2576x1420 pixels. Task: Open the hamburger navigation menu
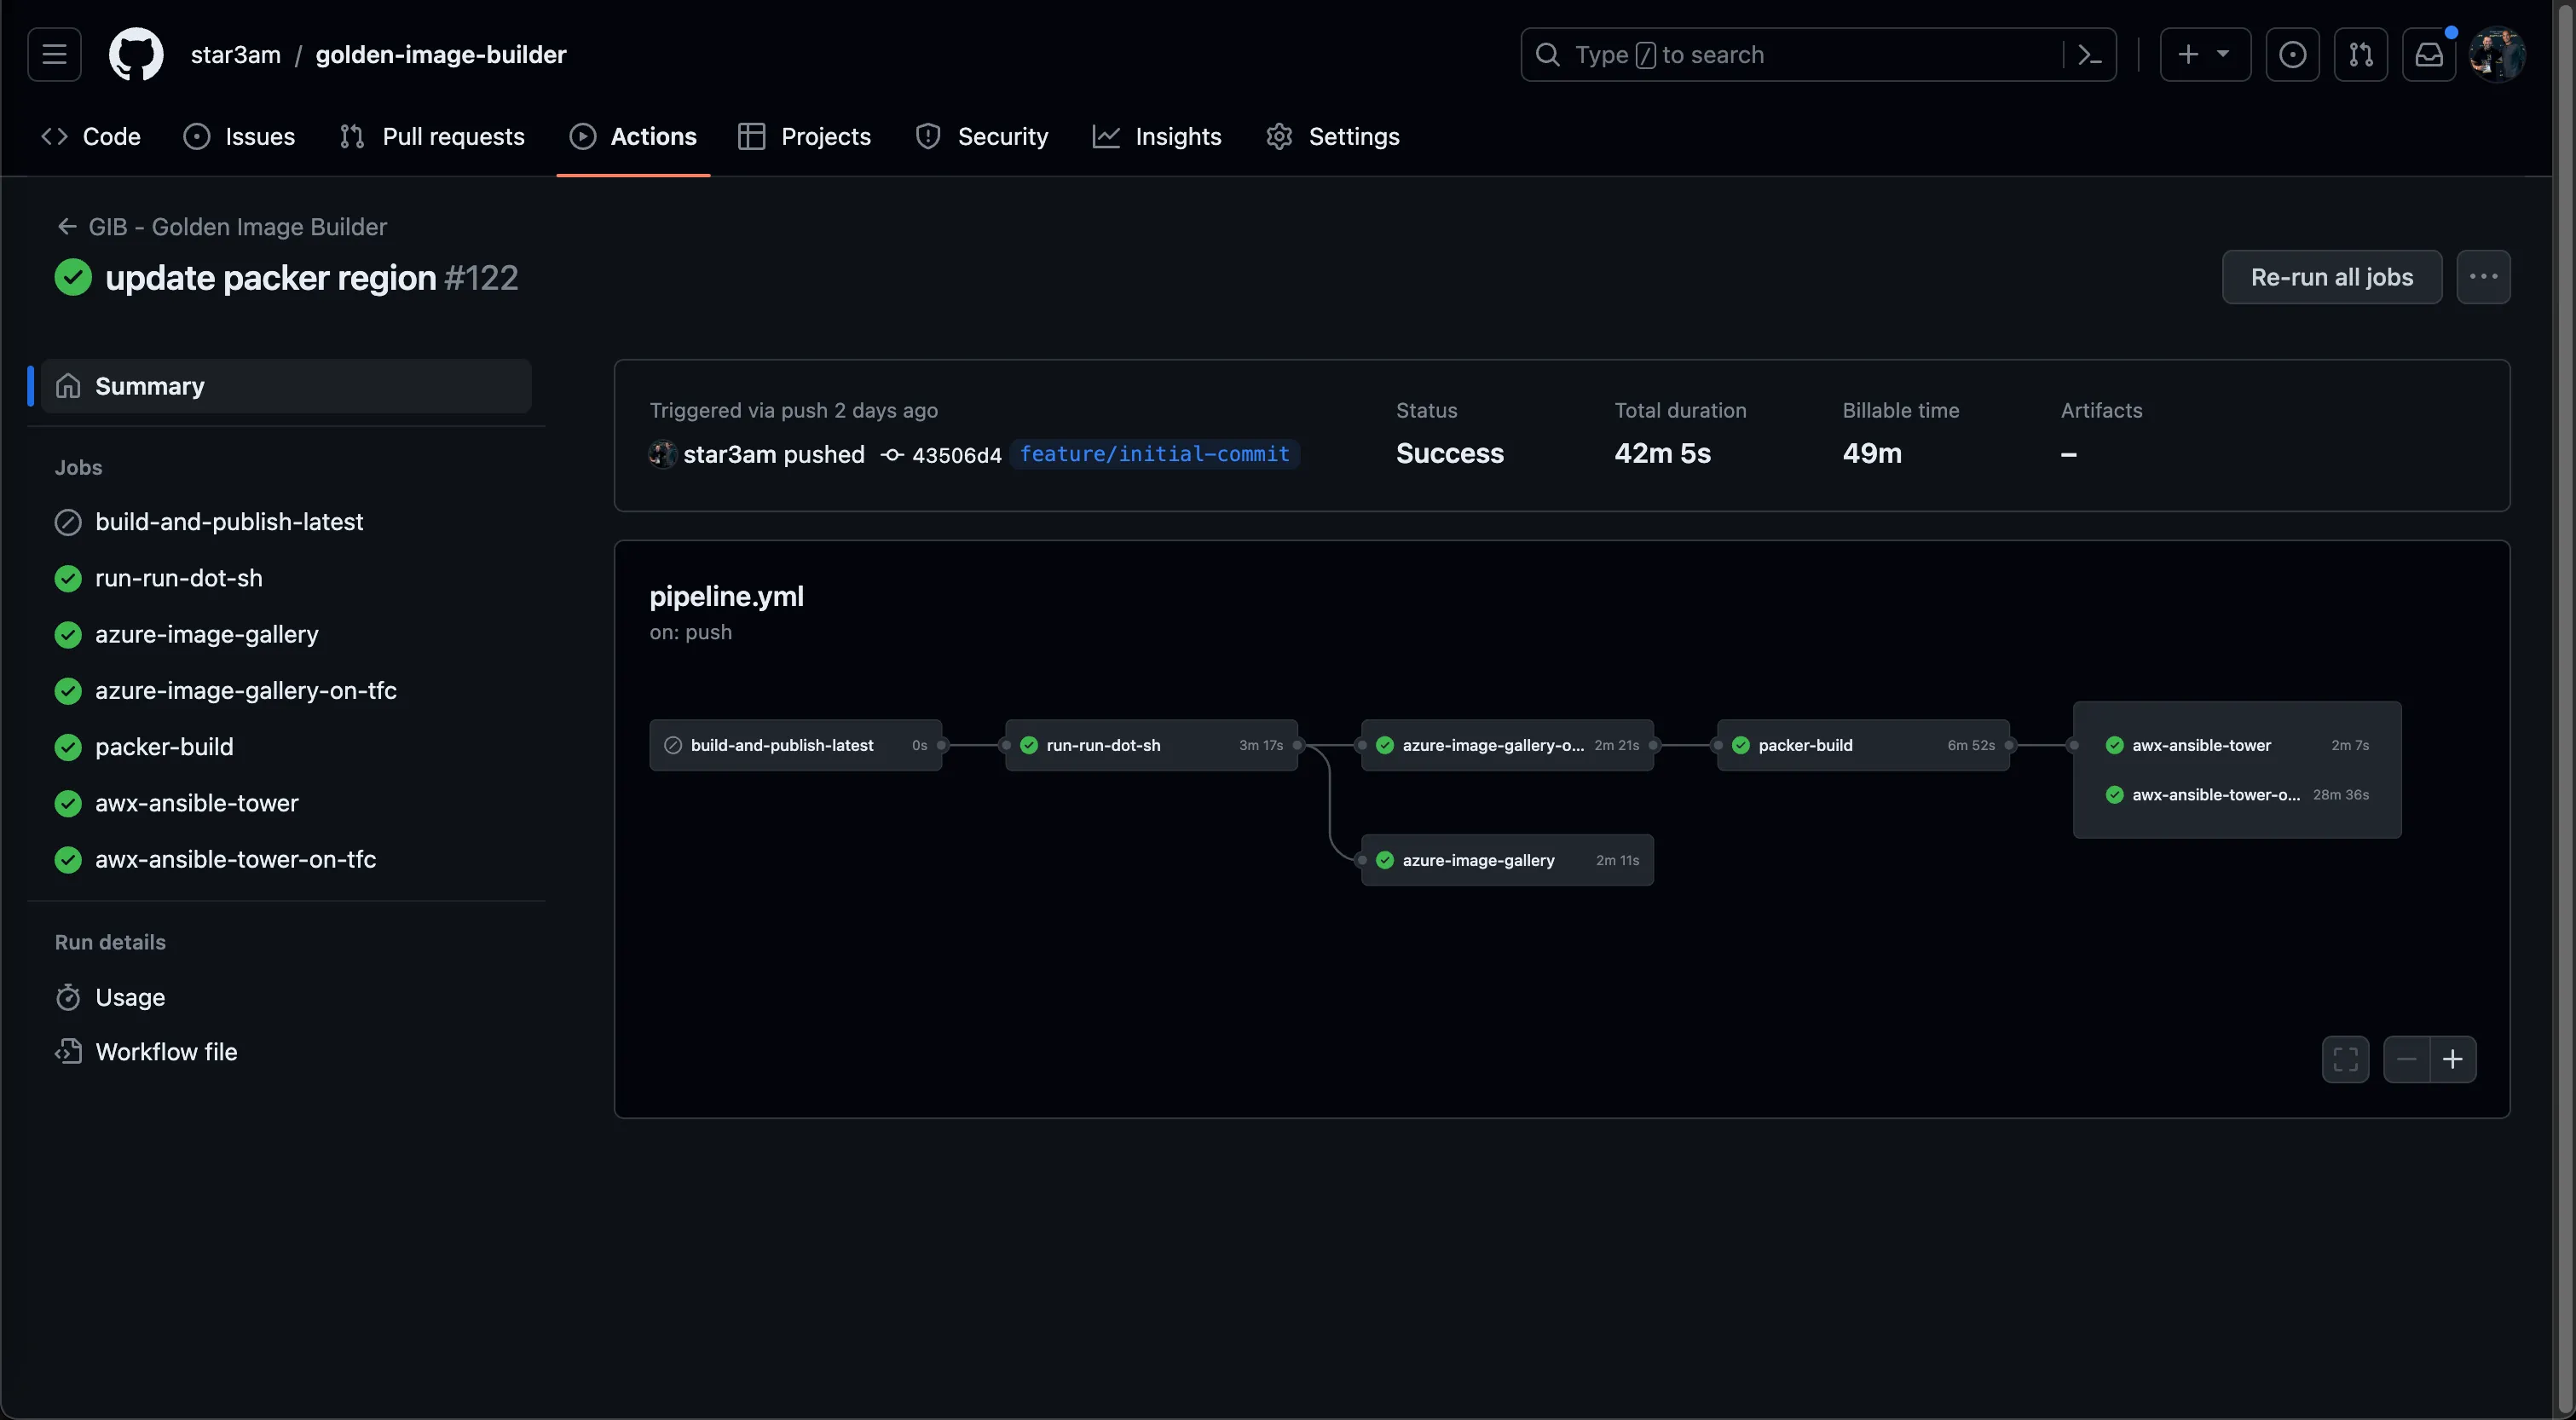[54, 54]
